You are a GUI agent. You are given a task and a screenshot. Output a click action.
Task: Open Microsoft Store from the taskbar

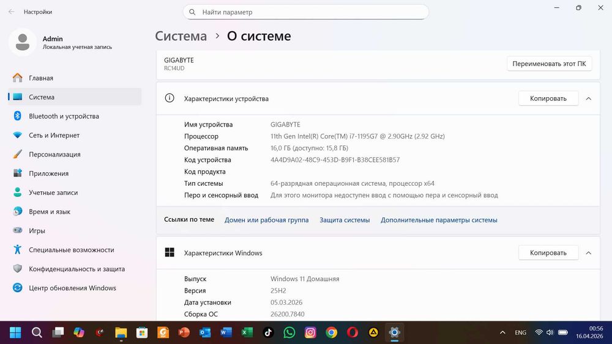(142, 332)
